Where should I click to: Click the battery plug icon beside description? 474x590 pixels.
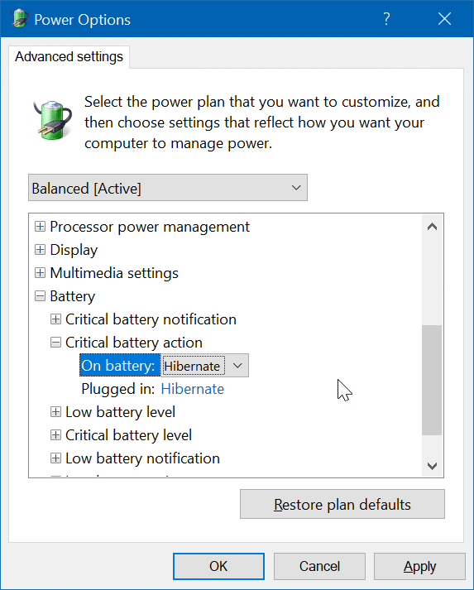tap(53, 120)
